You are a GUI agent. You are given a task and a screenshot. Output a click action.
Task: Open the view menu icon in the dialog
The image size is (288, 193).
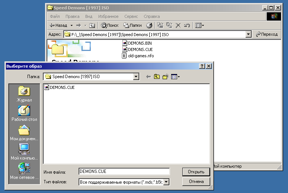[175, 77]
